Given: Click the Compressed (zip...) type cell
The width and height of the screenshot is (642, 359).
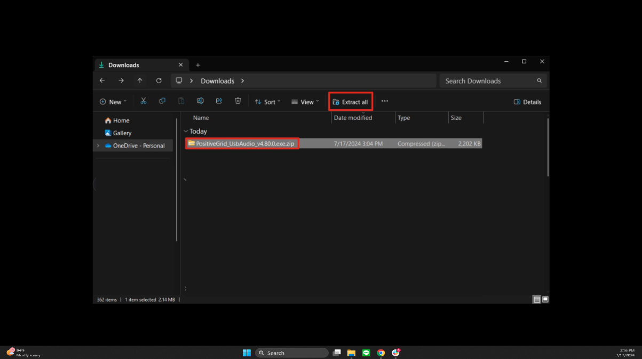Looking at the screenshot, I should [421, 144].
